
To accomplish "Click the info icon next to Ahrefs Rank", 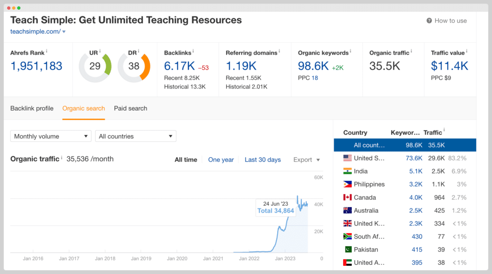I will (x=47, y=51).
